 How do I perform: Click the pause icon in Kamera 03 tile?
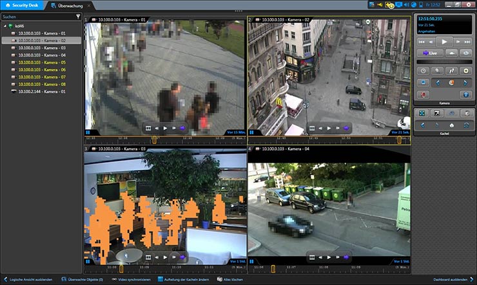[88, 262]
